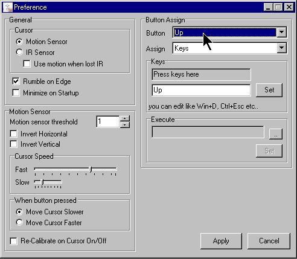Choose Move Cursor Faster option
Viewport: 297px width, 259px height.
click(19, 222)
